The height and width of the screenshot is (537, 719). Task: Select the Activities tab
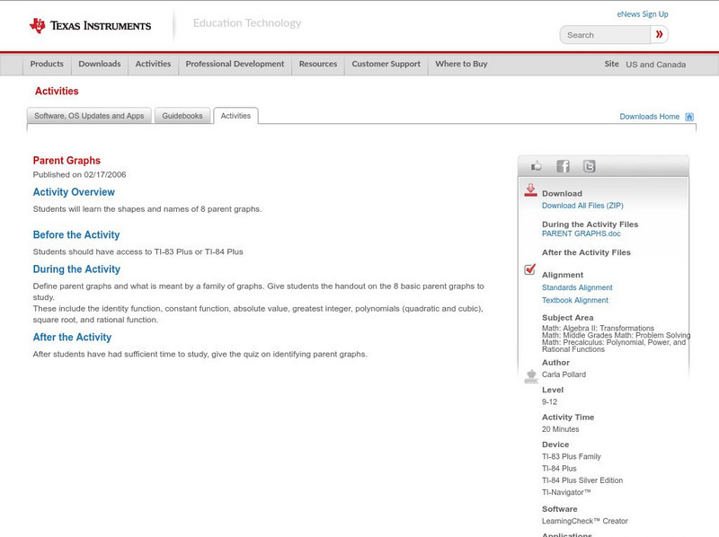[x=235, y=115]
